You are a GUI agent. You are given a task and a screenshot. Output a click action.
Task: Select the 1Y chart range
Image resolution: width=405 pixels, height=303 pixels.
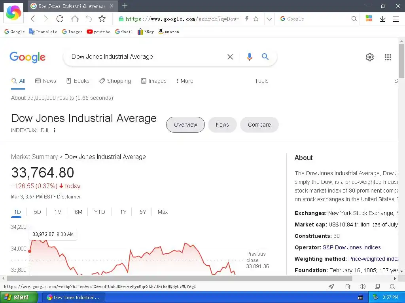point(123,212)
